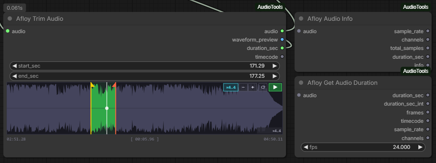Click the 02:51.28 waveform start timestamp
Image resolution: width=436 pixels, height=163 pixels.
pyautogui.click(x=16, y=139)
